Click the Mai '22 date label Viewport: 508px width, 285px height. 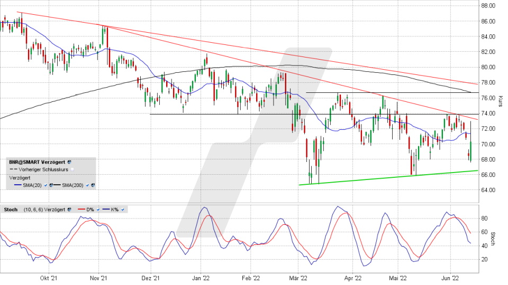coord(397,278)
